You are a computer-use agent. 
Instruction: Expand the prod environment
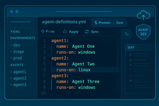(x=11, y=58)
